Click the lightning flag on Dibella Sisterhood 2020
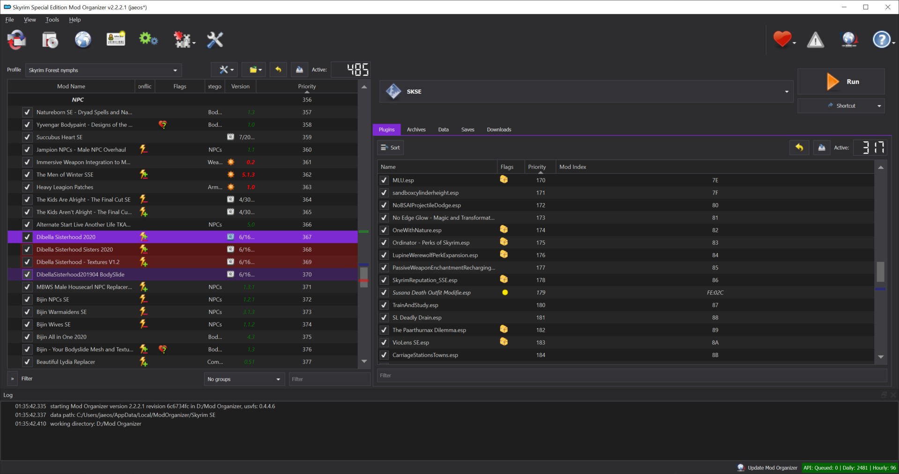The height and width of the screenshot is (474, 899). click(x=144, y=237)
